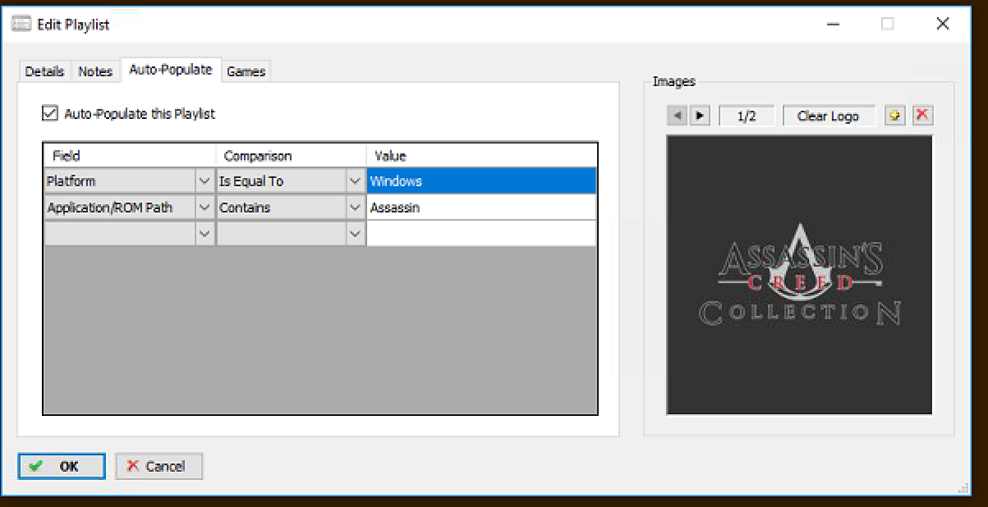Close the Edit Playlist window
The width and height of the screenshot is (988, 507).
click(x=942, y=24)
